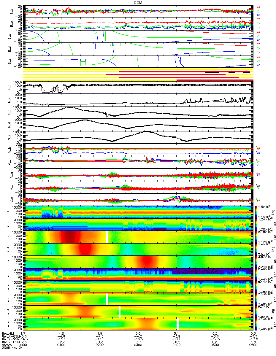Screen dimensions: 276x356
Task: Click the 3.40×10^2 colorbar minimum label
Action: 265,329
